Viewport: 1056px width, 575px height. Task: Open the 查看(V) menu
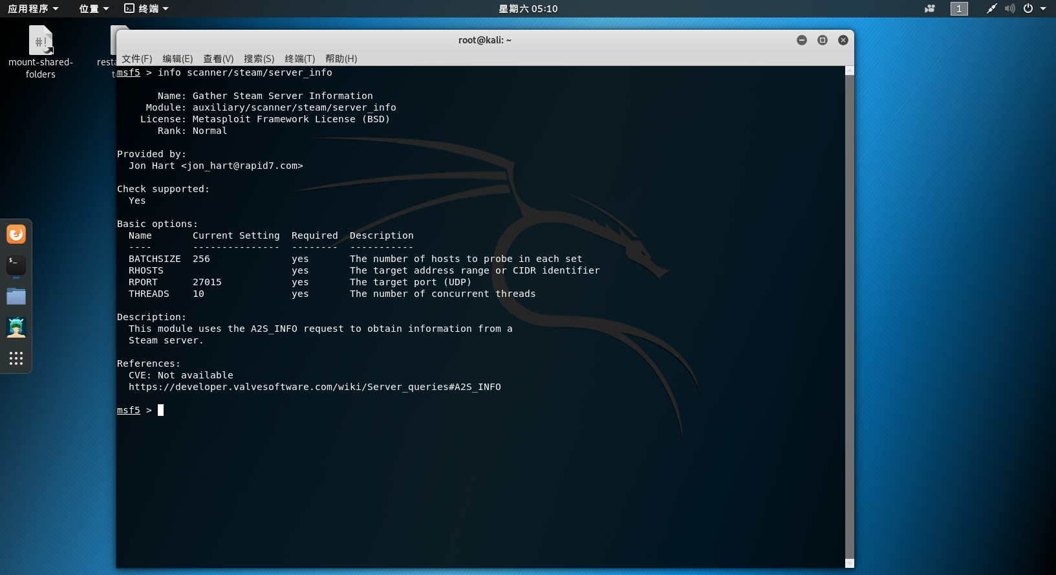(218, 58)
